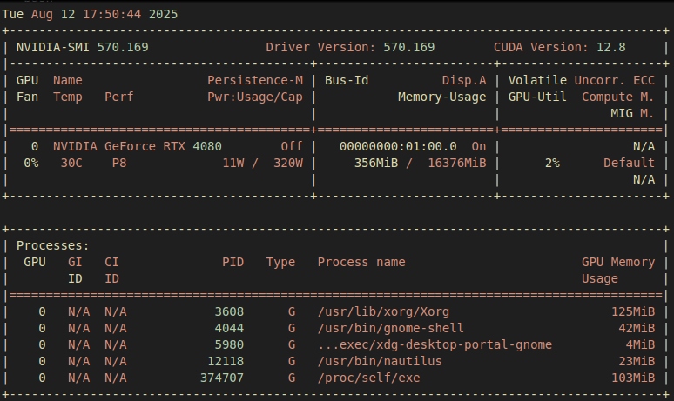Click the NVIDIA-SMI 570.169 version text

coord(74,46)
